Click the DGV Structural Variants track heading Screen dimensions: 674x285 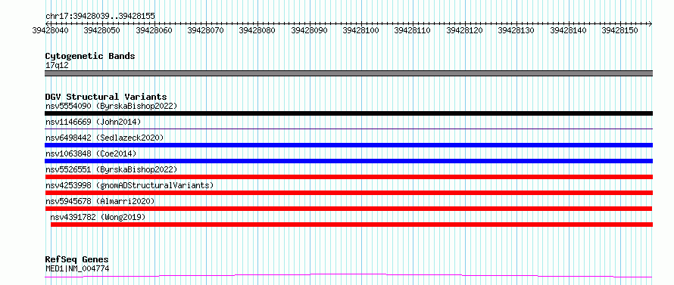pyautogui.click(x=106, y=97)
